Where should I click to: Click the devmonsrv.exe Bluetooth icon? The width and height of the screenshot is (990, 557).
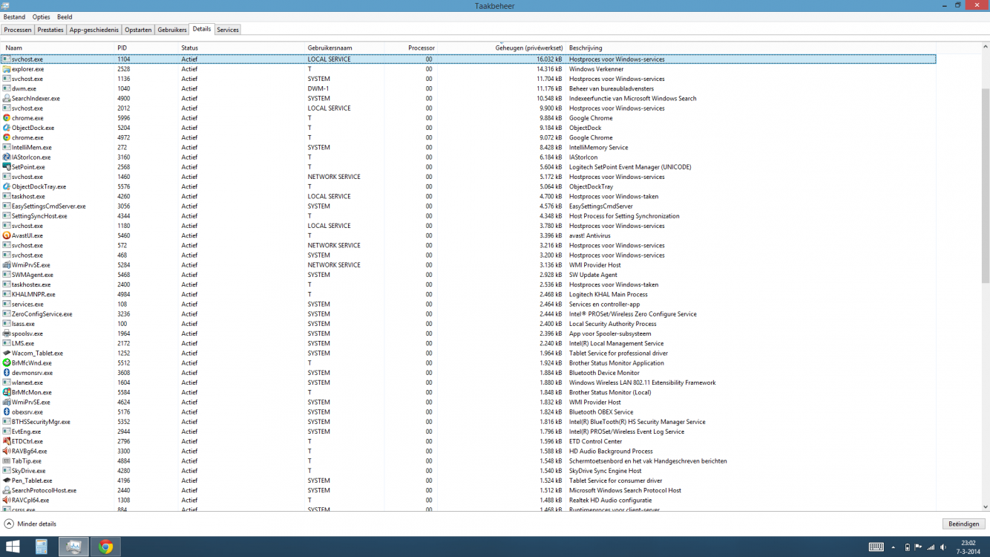pos(7,373)
